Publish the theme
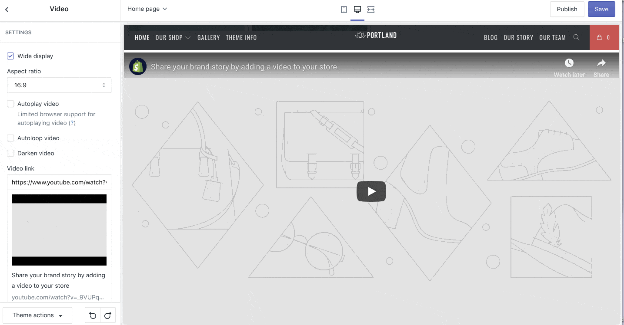 coord(567,9)
